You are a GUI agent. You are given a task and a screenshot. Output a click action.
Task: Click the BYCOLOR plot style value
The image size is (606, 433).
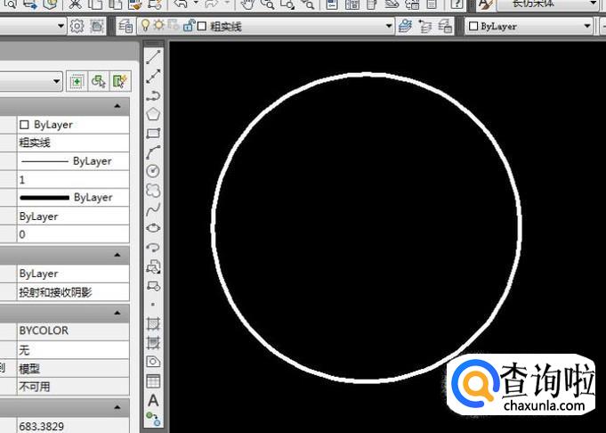[73, 331]
